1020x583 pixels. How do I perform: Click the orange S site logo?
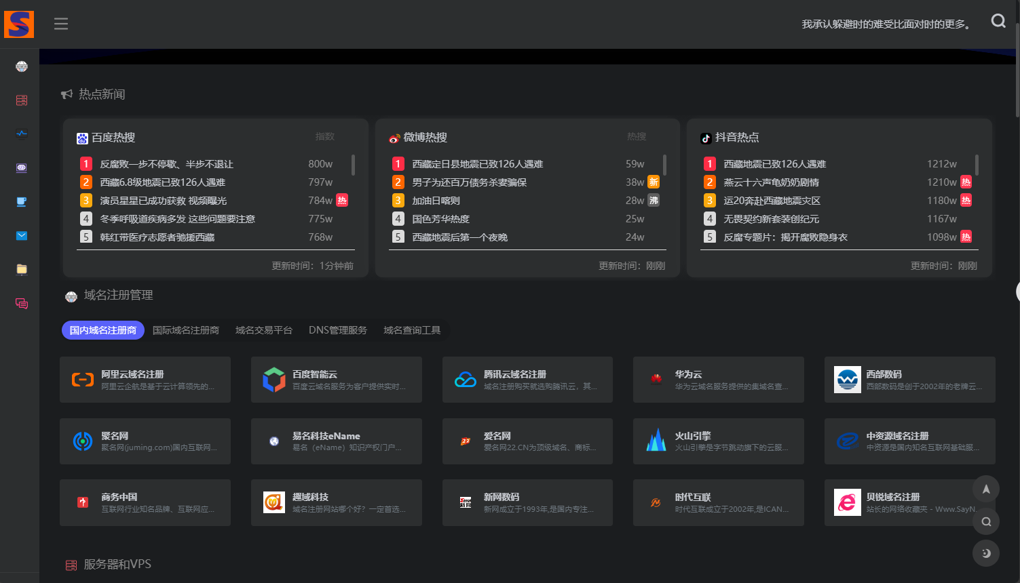coord(19,24)
